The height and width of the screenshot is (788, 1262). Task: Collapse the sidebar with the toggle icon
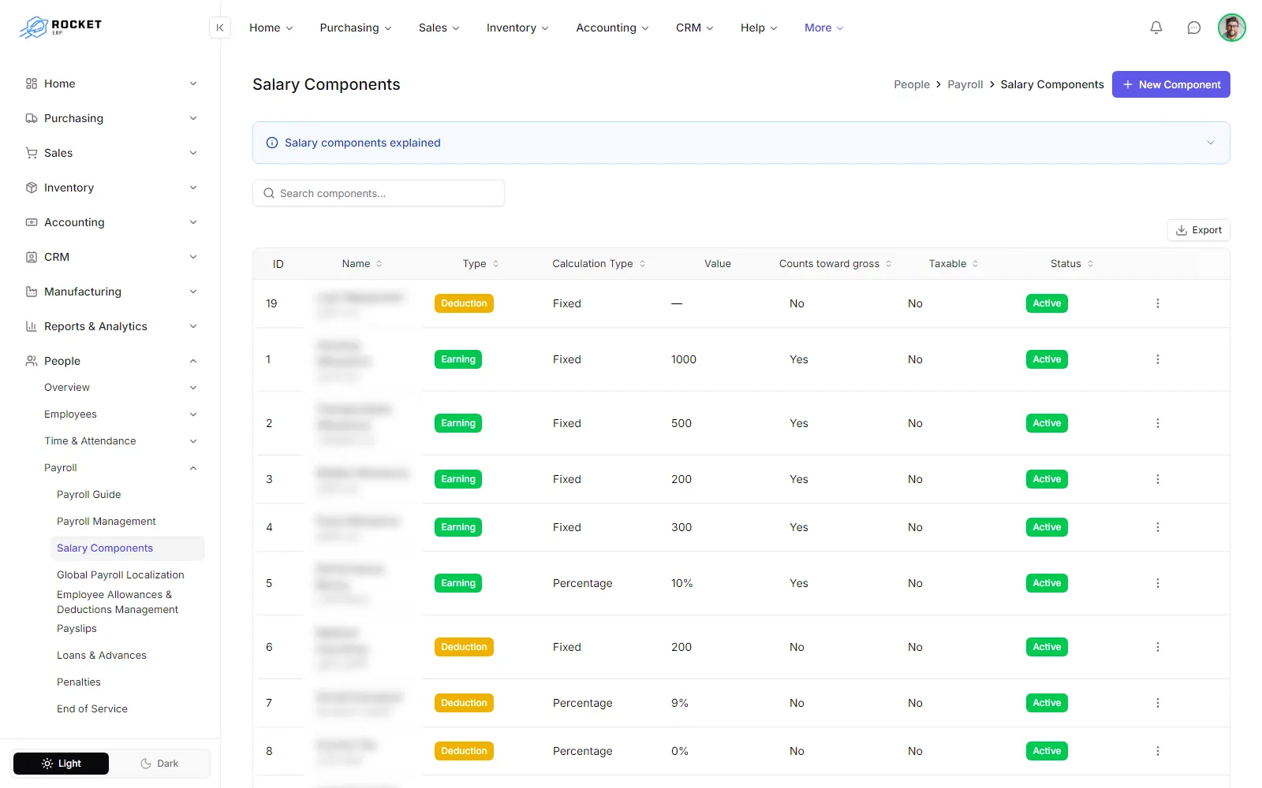point(220,28)
